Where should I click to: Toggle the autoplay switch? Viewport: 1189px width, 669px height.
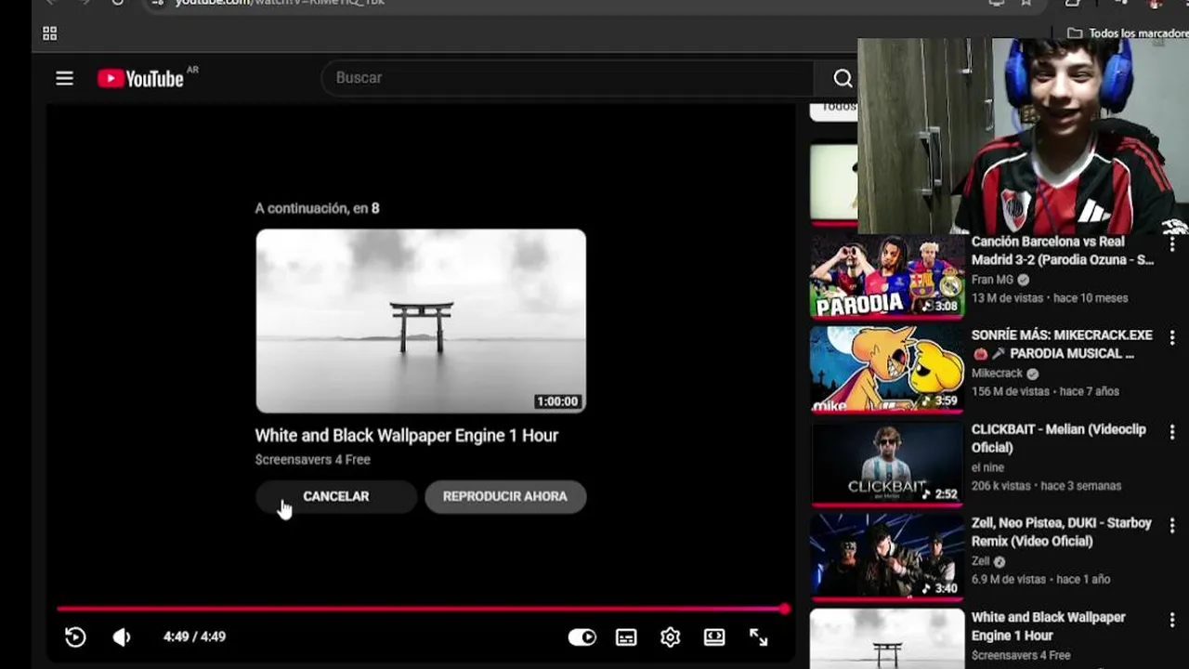coord(582,636)
